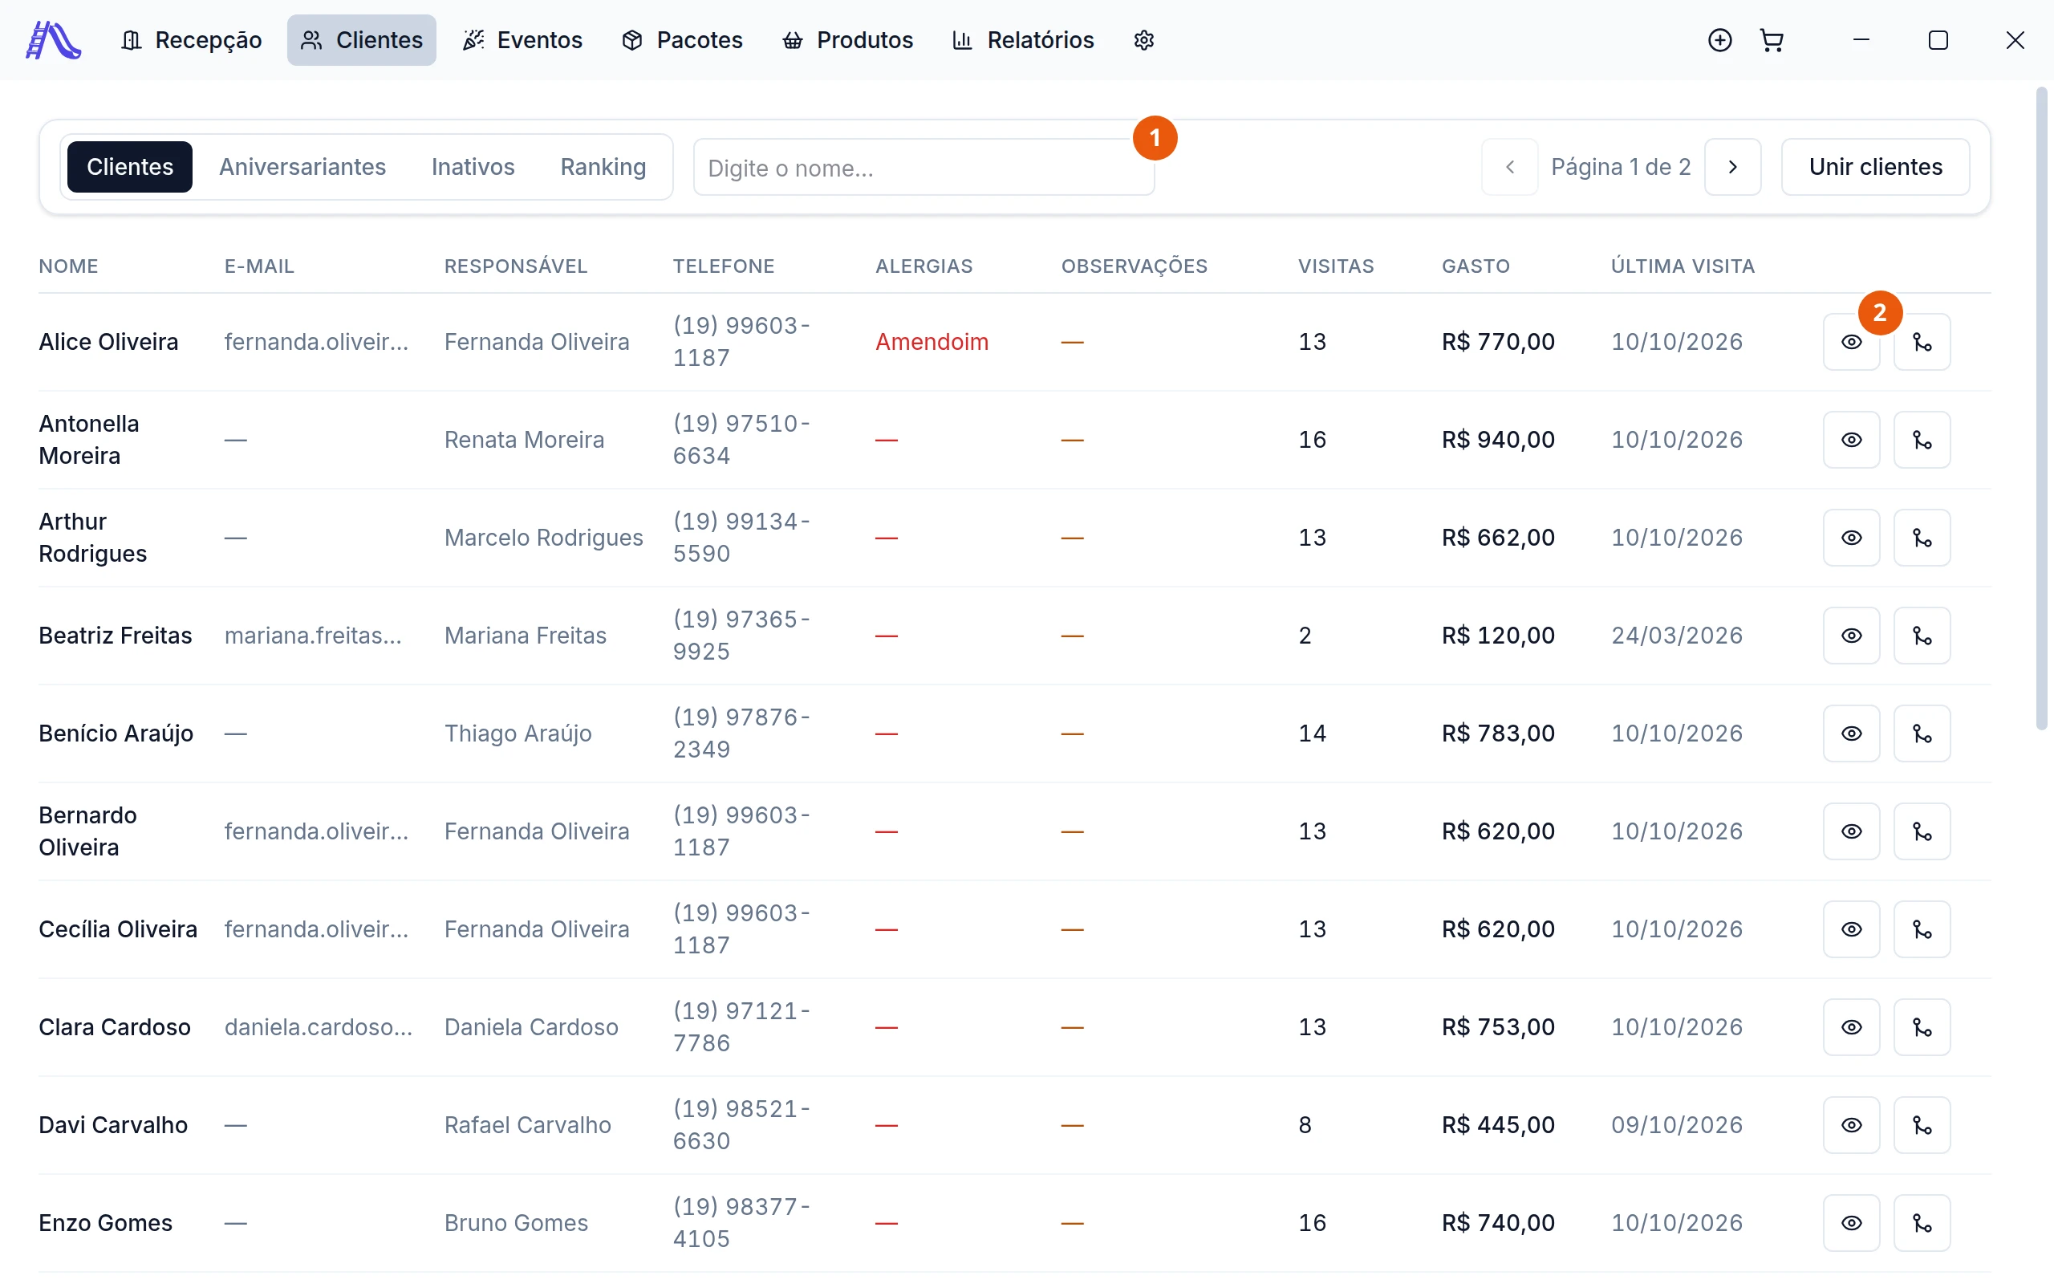Open eye icon for Clara Cardoso

(x=1851, y=1026)
